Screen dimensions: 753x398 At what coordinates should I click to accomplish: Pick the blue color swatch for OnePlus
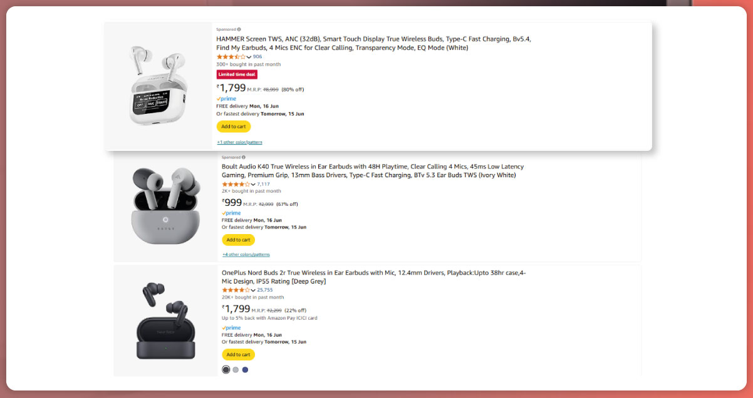coord(245,370)
